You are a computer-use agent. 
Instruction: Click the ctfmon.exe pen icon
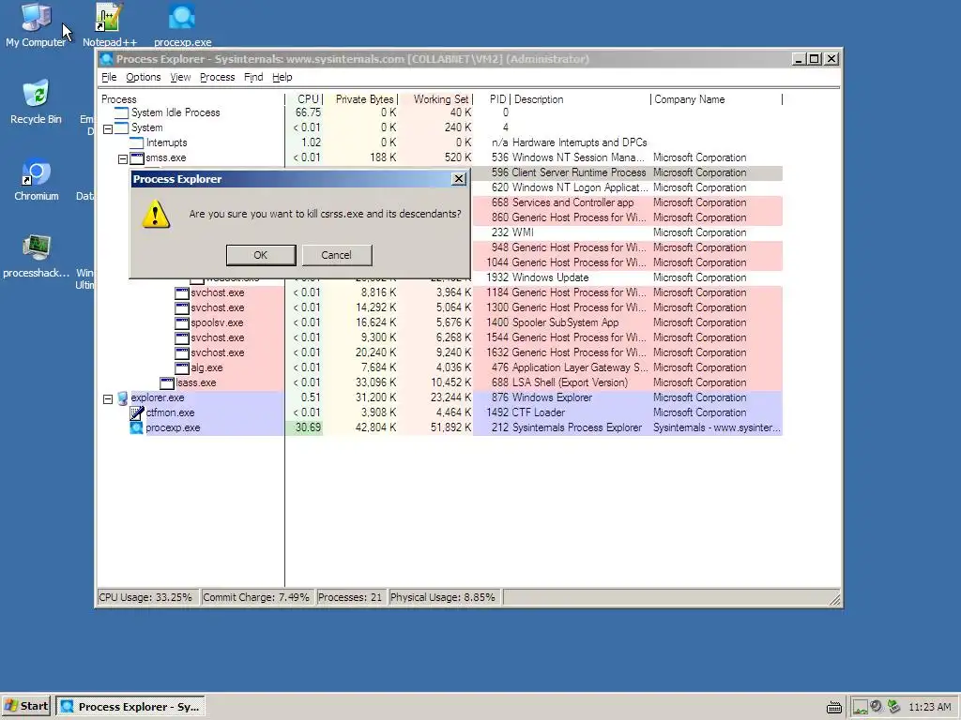click(x=137, y=412)
